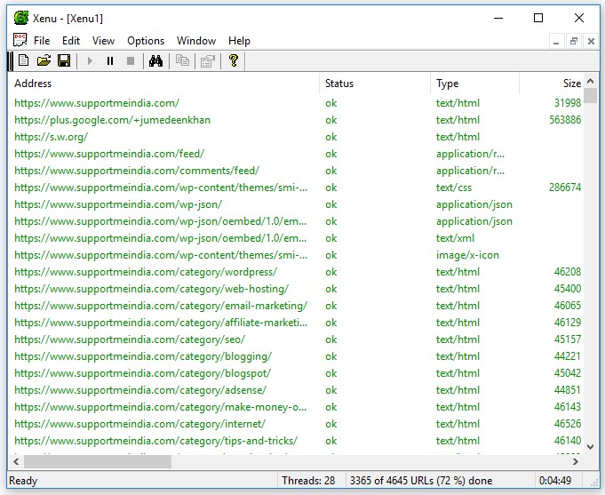Select the category/blogspot/ row
Image resolution: width=605 pixels, height=495 pixels.
click(296, 373)
